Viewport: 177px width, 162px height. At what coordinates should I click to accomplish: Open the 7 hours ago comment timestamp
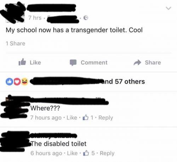tap(46, 118)
